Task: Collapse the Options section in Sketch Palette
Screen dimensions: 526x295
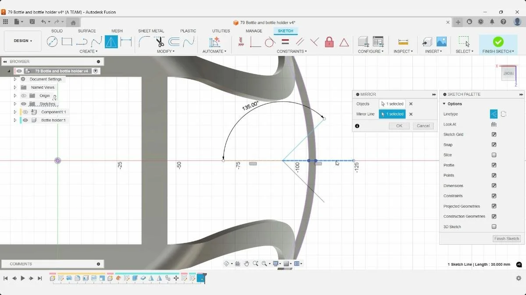Action: pyautogui.click(x=444, y=104)
